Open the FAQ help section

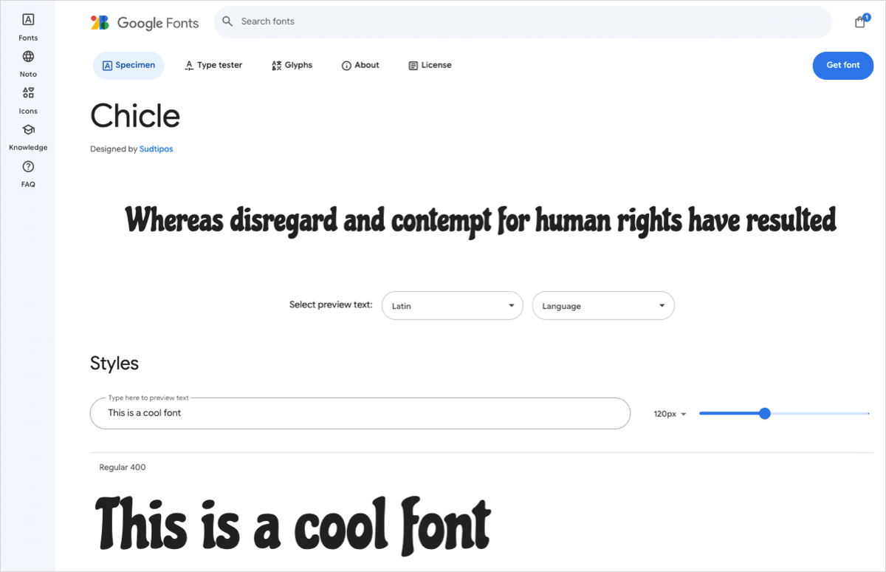(x=28, y=174)
